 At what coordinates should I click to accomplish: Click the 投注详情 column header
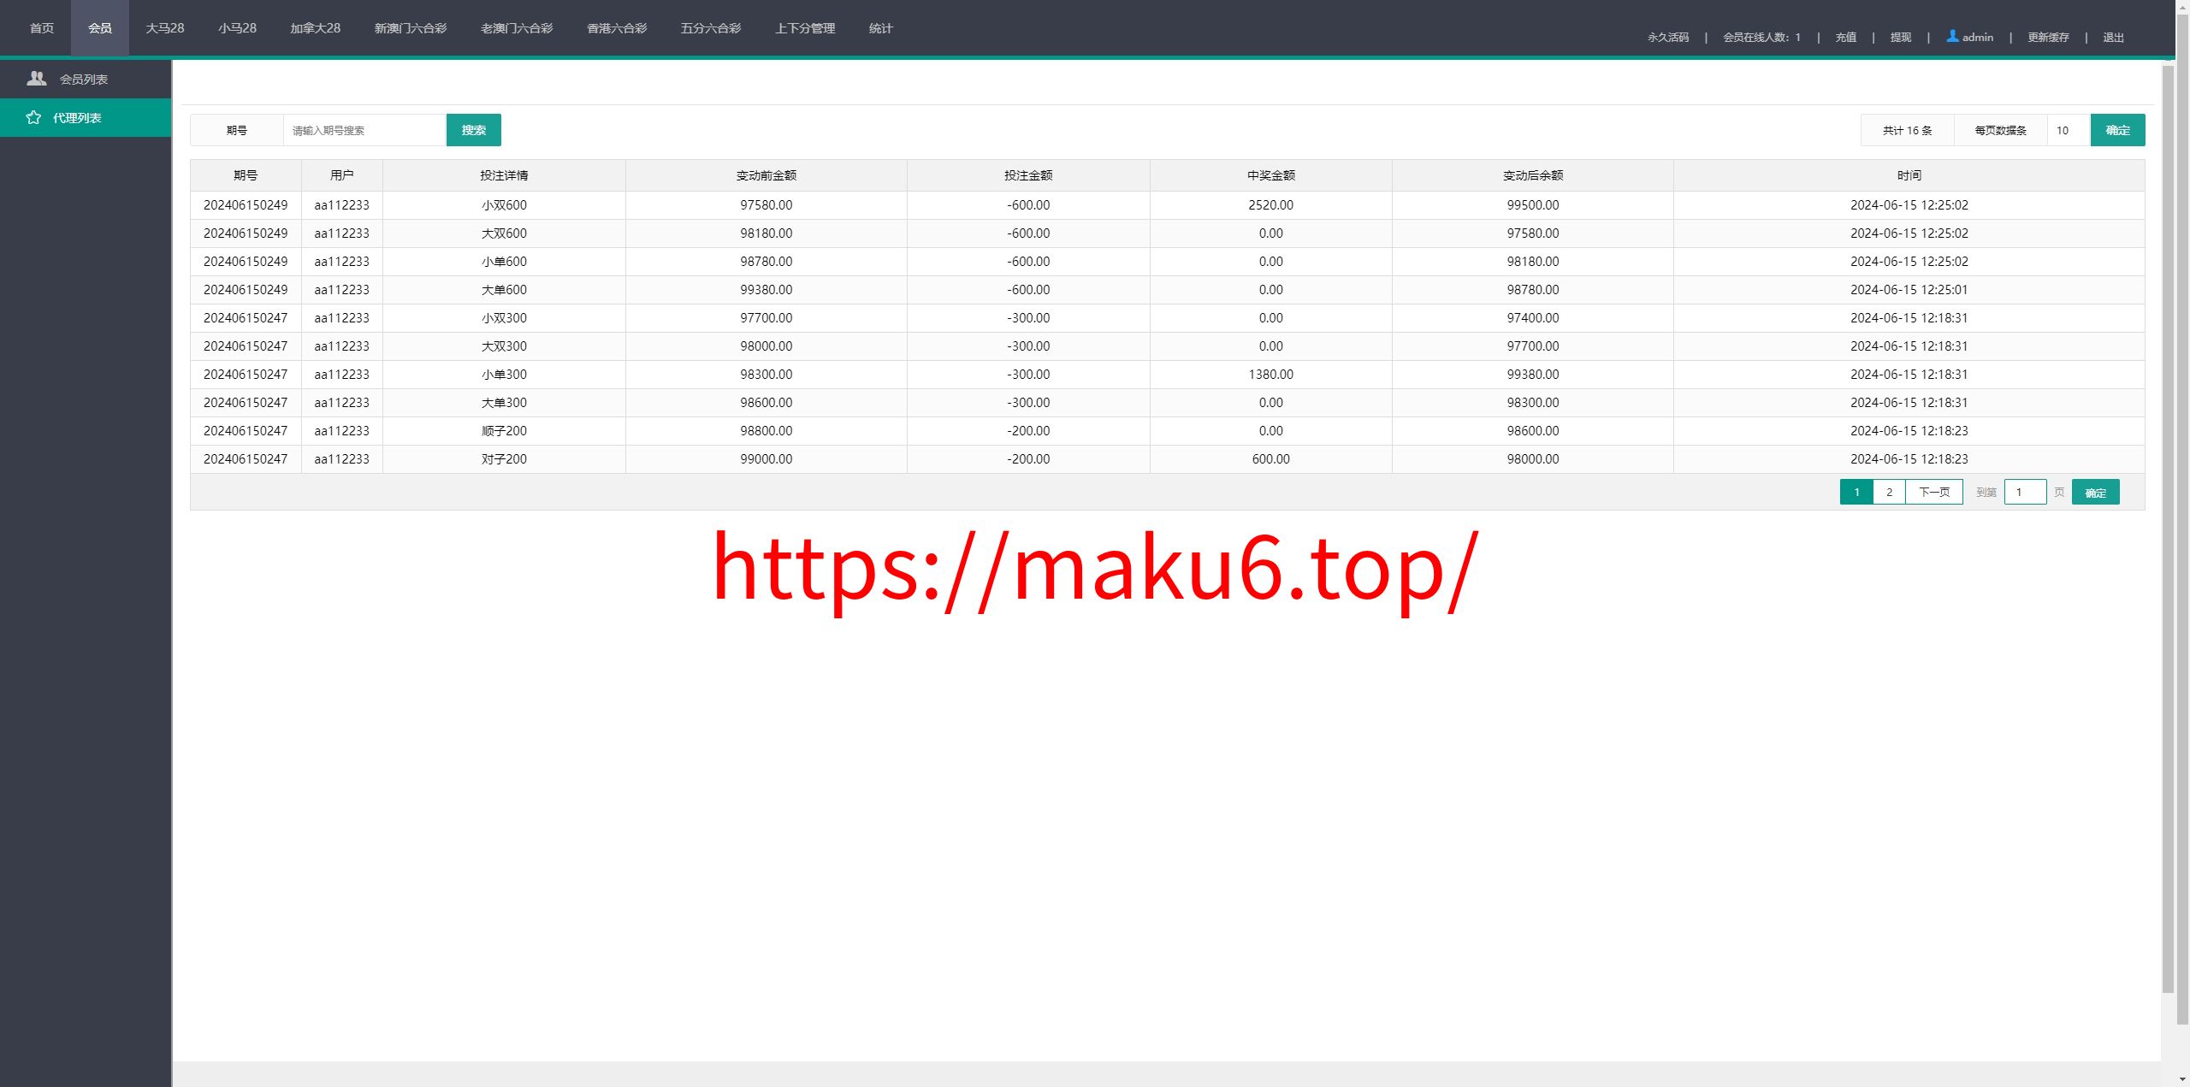[504, 175]
